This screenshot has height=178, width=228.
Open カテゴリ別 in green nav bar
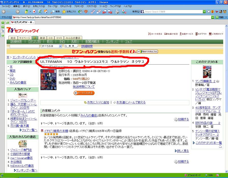(x=34, y=42)
